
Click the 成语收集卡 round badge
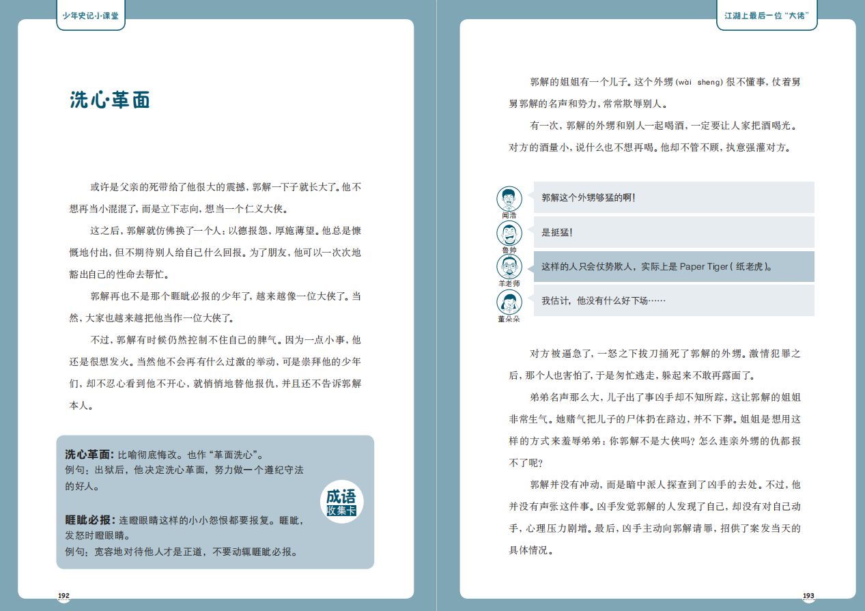click(x=341, y=502)
